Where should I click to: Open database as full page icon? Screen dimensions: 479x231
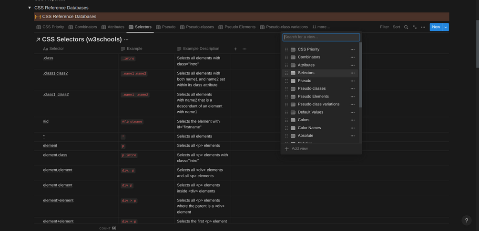[415, 27]
